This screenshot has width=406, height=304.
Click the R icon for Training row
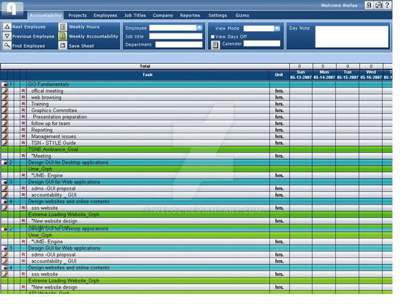click(x=23, y=103)
